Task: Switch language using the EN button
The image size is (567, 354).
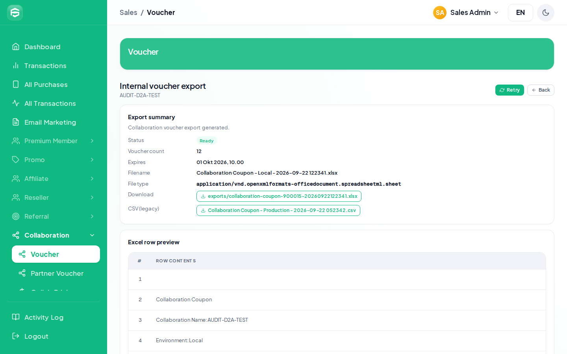Action: (521, 13)
